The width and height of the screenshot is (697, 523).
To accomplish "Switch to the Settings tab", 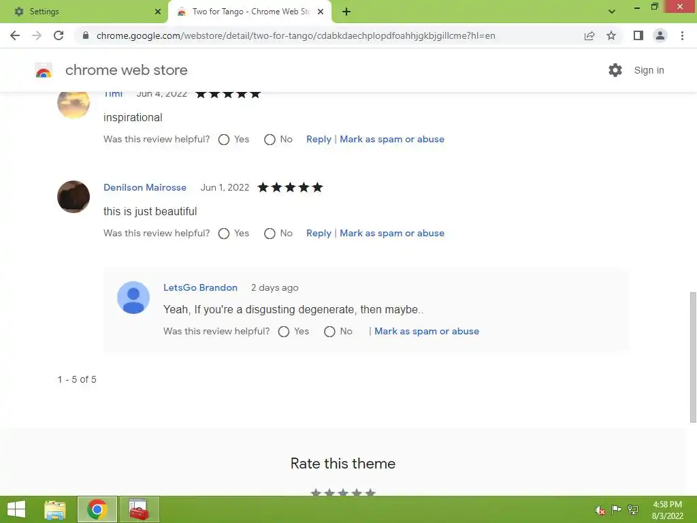I will click(x=84, y=12).
